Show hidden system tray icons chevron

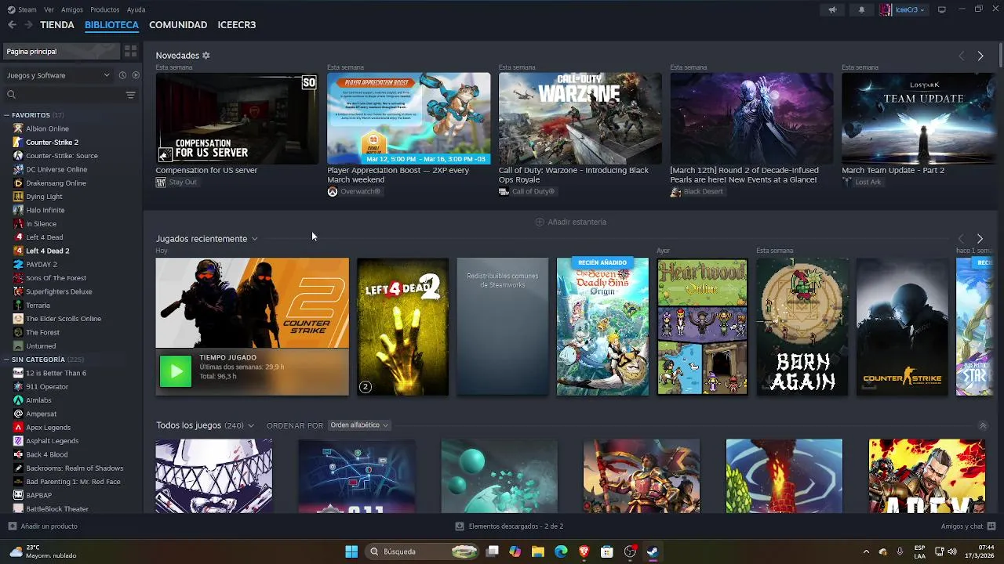pyautogui.click(x=866, y=551)
